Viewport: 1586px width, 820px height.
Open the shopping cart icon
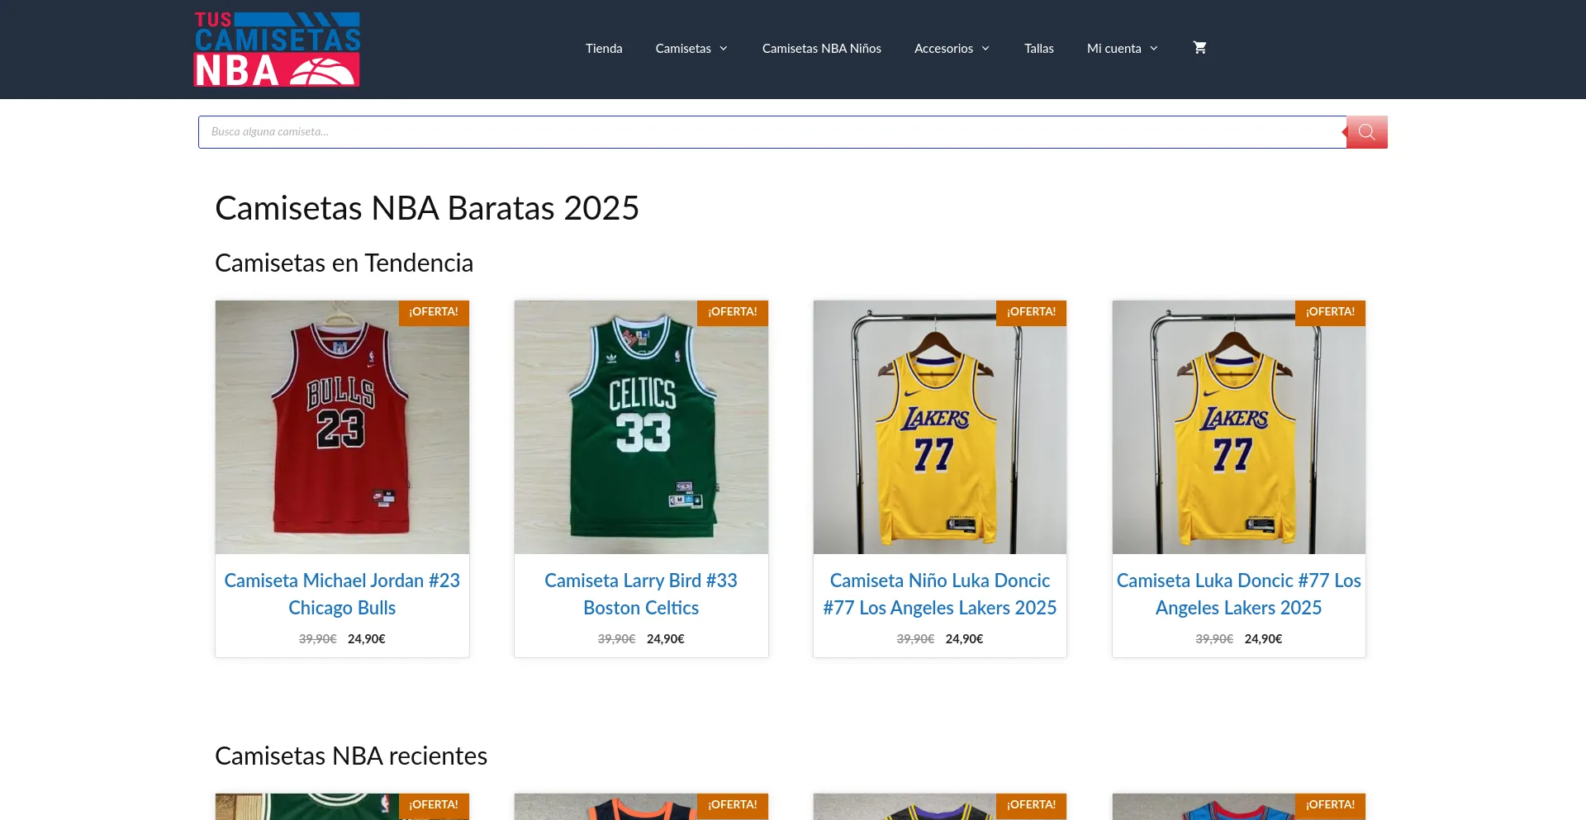pyautogui.click(x=1199, y=48)
